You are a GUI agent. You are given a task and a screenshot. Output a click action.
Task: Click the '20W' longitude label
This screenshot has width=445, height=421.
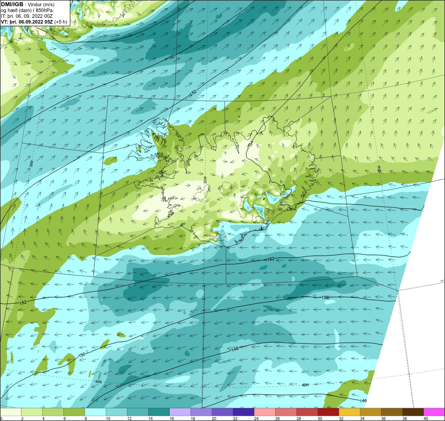(x=205, y=180)
